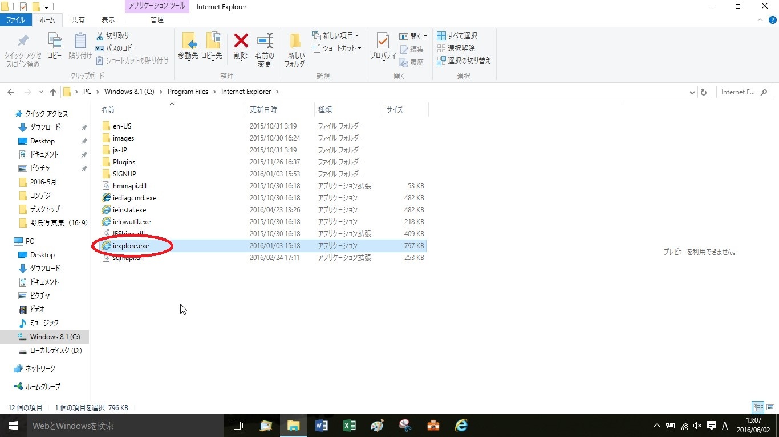Click Program Files in the address path
The image size is (779, 437).
[x=188, y=92]
